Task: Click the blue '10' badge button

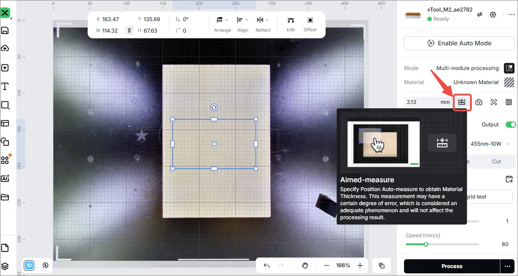Action: tap(29, 265)
